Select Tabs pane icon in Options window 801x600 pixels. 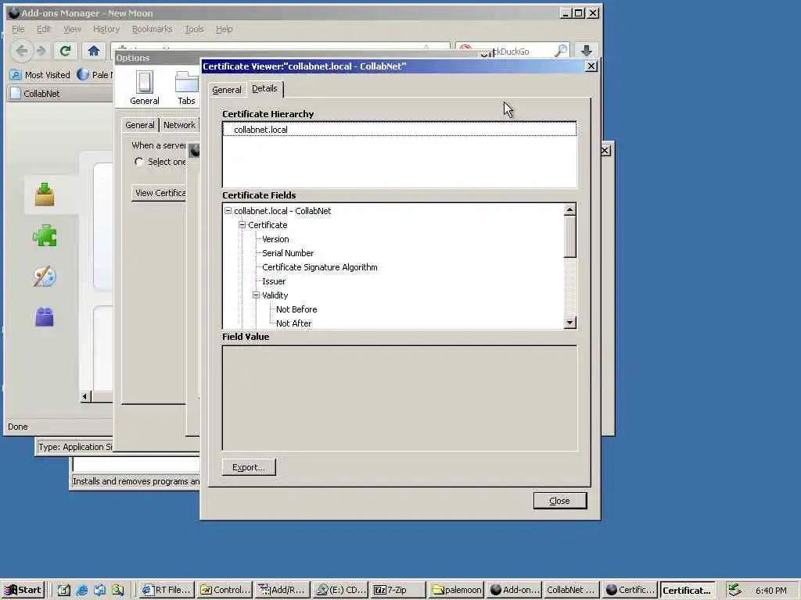[x=186, y=87]
